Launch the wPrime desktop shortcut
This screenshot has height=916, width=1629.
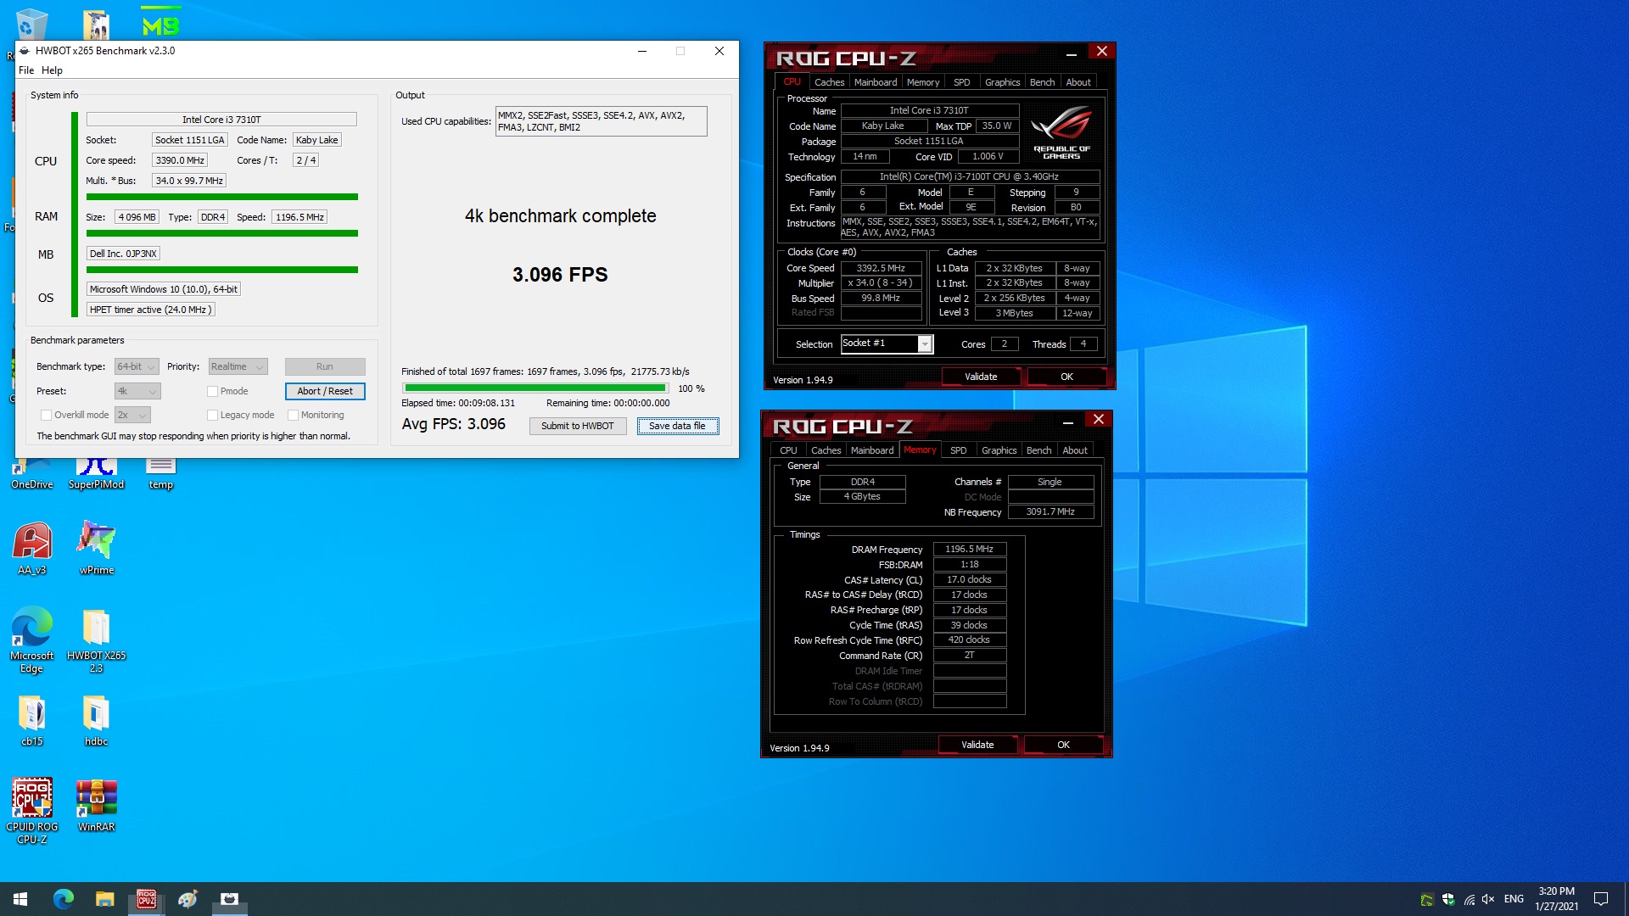pos(96,548)
